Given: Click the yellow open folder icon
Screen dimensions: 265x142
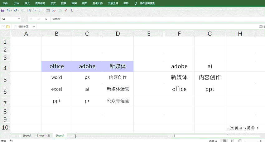Looking at the screenshot, I should [8, 27].
